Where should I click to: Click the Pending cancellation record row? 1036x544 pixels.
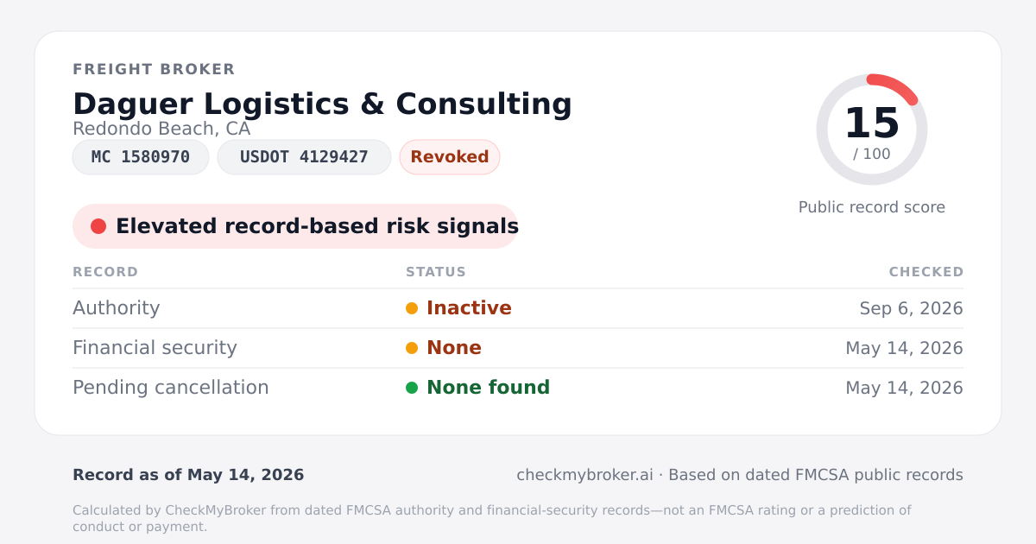tap(518, 388)
